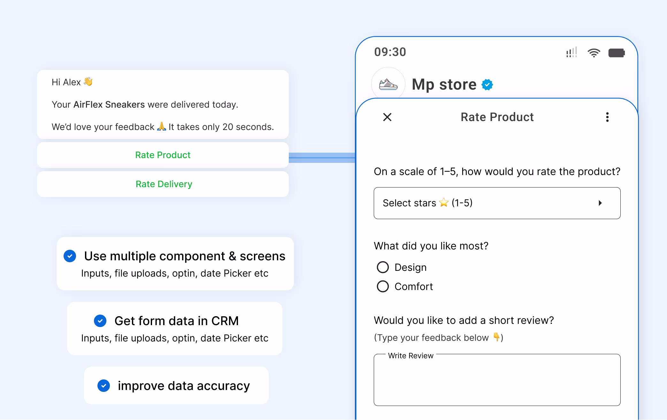Click the 'AirFlex Sneakers' product name
Image resolution: width=667 pixels, height=420 pixels.
point(109,105)
